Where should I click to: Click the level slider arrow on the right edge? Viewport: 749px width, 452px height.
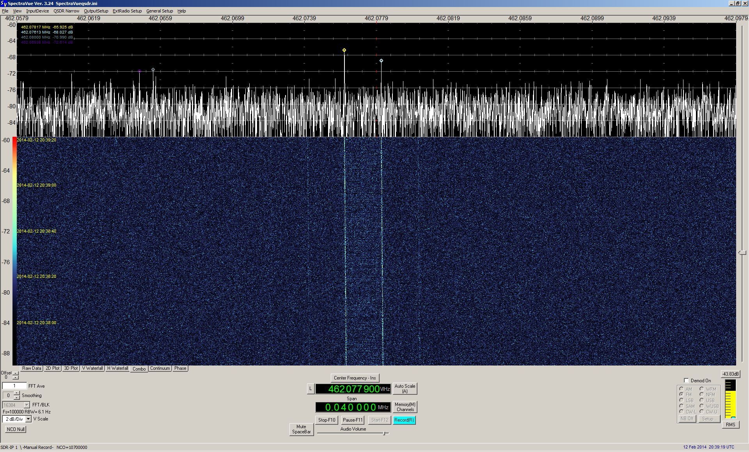[x=742, y=253]
